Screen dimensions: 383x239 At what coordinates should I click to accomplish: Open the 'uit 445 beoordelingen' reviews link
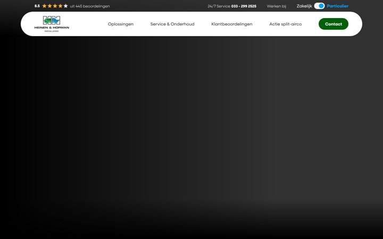(x=90, y=6)
